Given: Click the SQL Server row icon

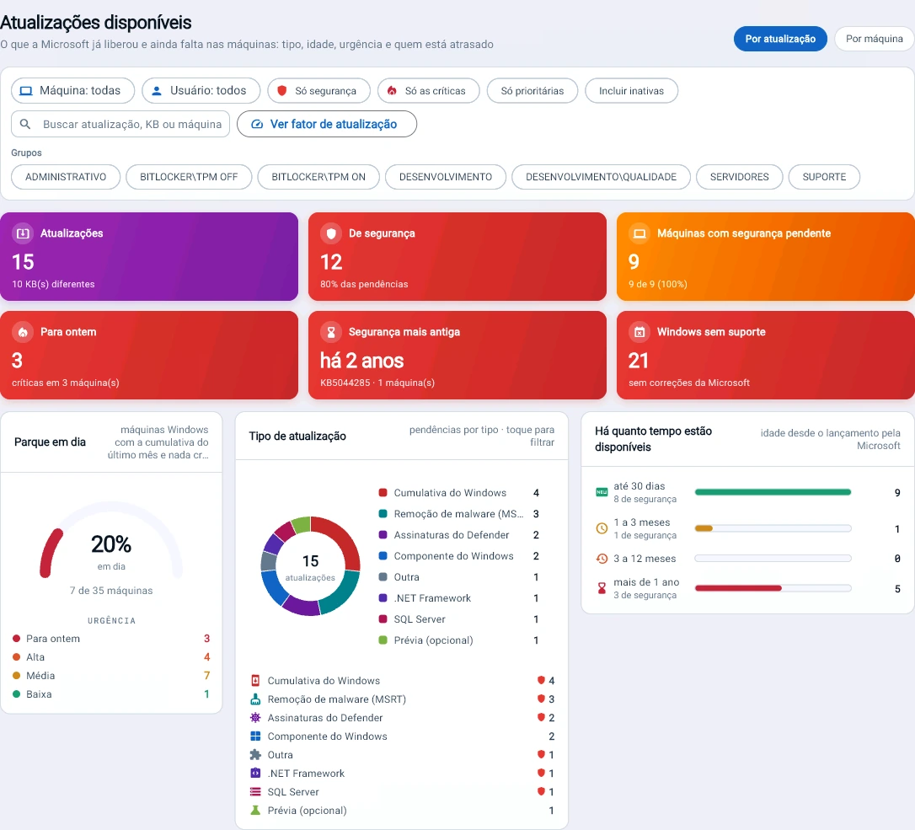Looking at the screenshot, I should (x=255, y=792).
